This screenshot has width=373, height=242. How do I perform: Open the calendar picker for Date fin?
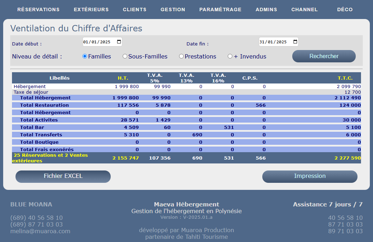coord(295,42)
